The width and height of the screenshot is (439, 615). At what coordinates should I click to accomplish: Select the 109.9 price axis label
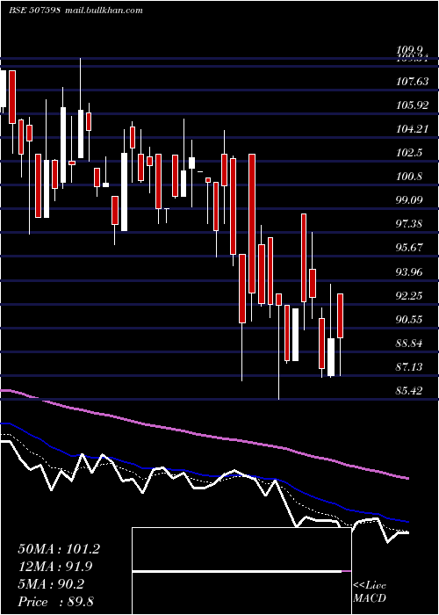point(410,50)
